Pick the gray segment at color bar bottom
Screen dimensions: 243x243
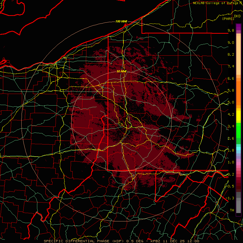tap(238, 207)
